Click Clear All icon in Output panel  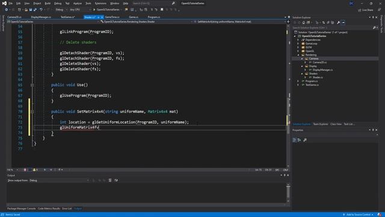(110, 180)
